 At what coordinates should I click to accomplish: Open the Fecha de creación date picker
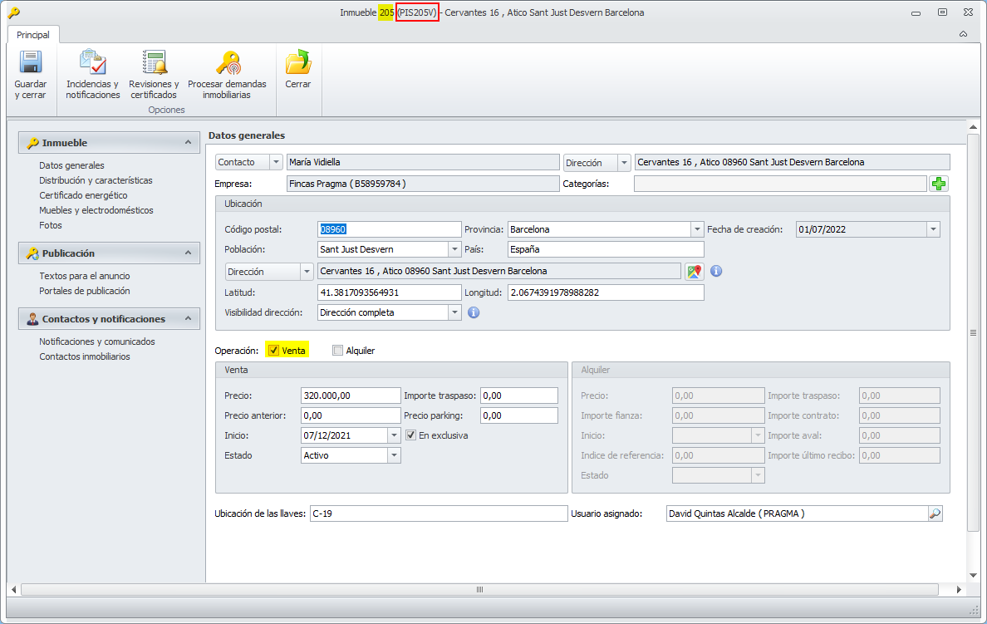933,229
